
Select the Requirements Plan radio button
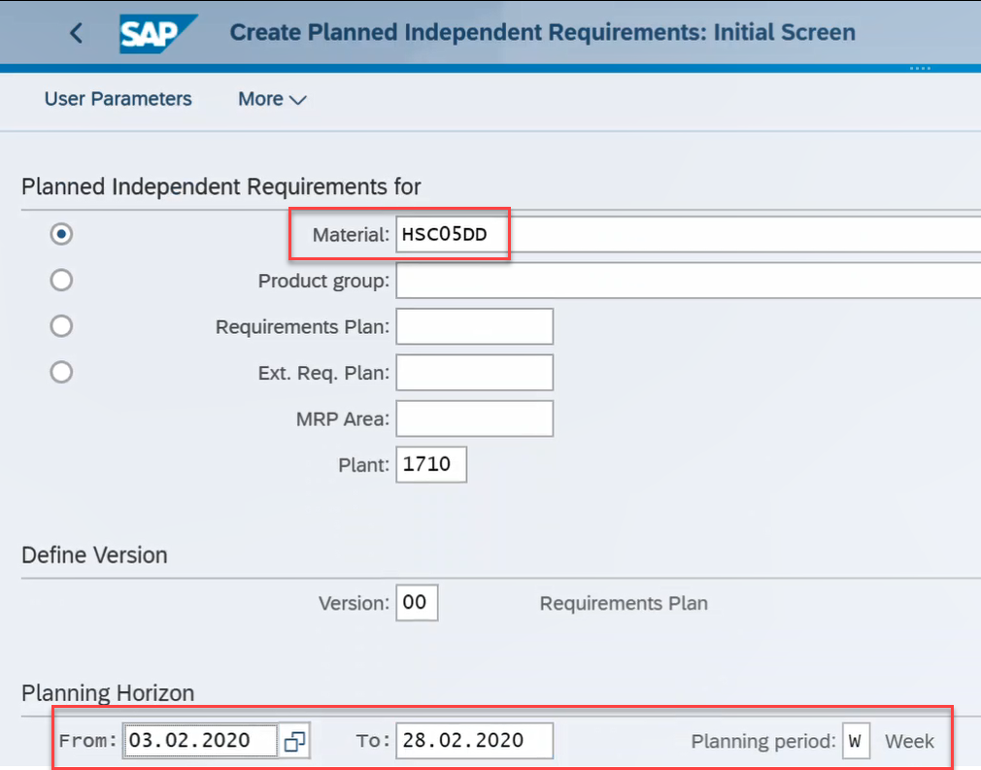[x=61, y=326]
